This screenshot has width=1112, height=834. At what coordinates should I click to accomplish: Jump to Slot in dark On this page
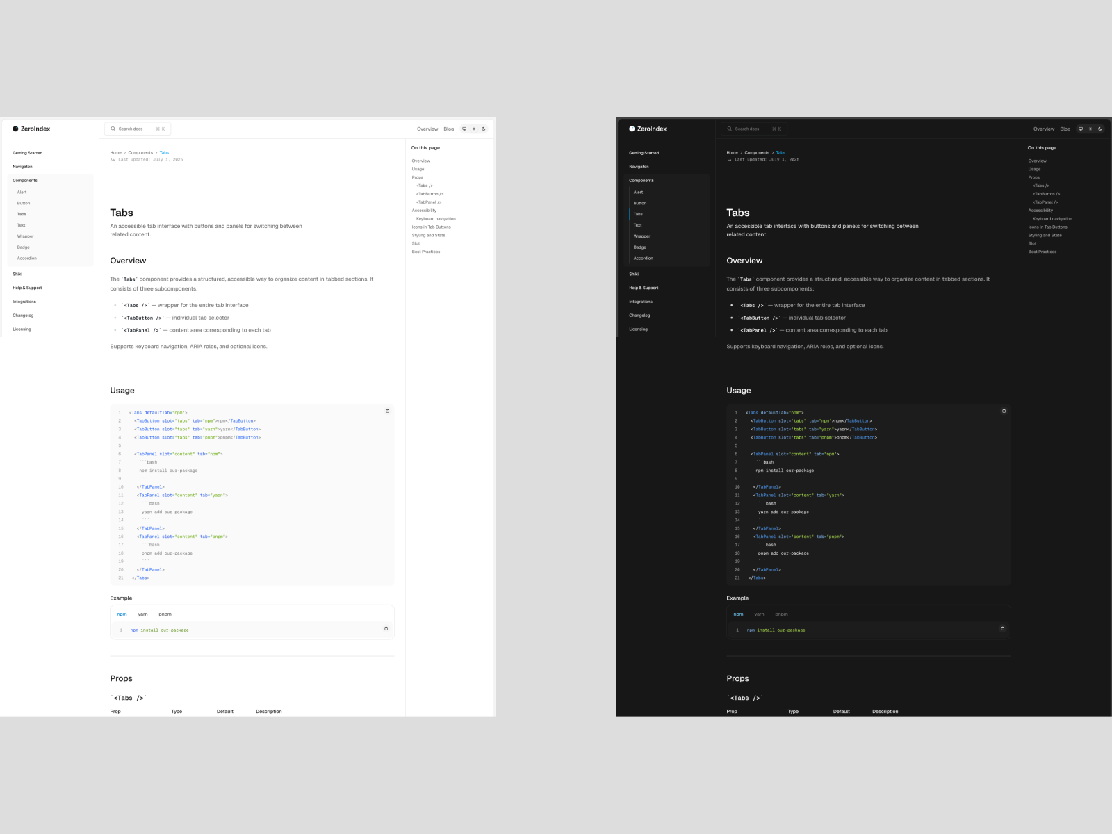1032,244
